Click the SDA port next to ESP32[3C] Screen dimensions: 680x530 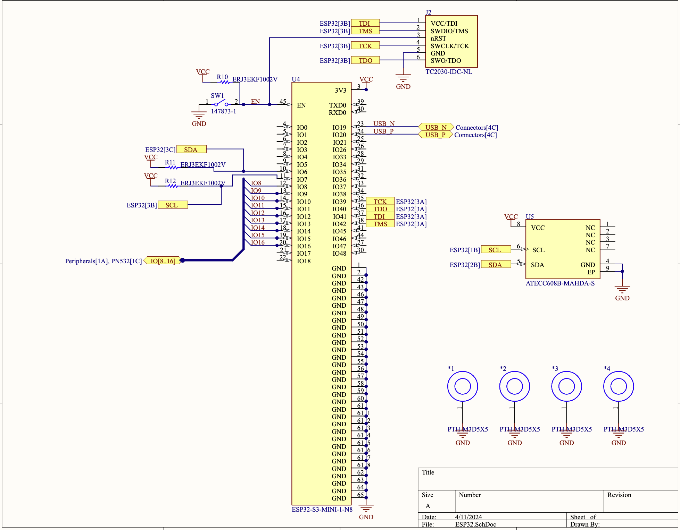coord(191,149)
